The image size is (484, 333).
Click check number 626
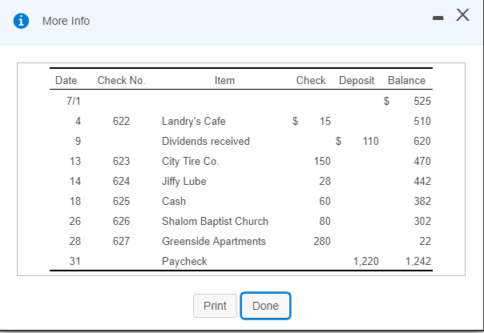(x=121, y=222)
